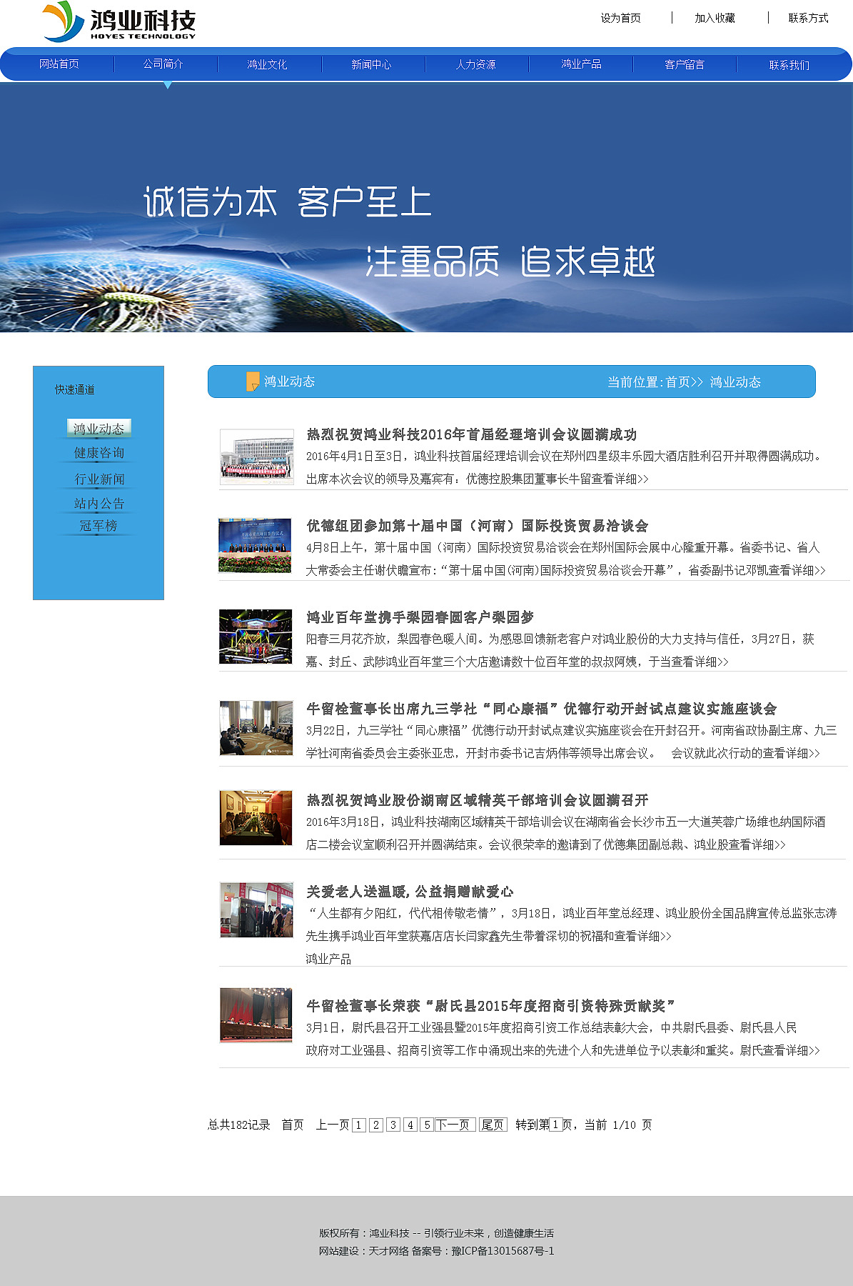This screenshot has height=1286, width=853.
Task: Go to page 3 in pagination
Action: coord(393,1125)
